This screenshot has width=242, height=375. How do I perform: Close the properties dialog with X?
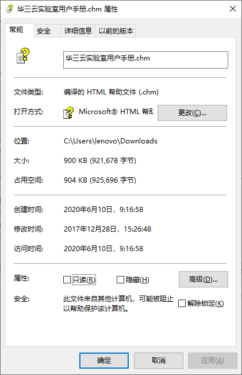pyautogui.click(x=232, y=9)
